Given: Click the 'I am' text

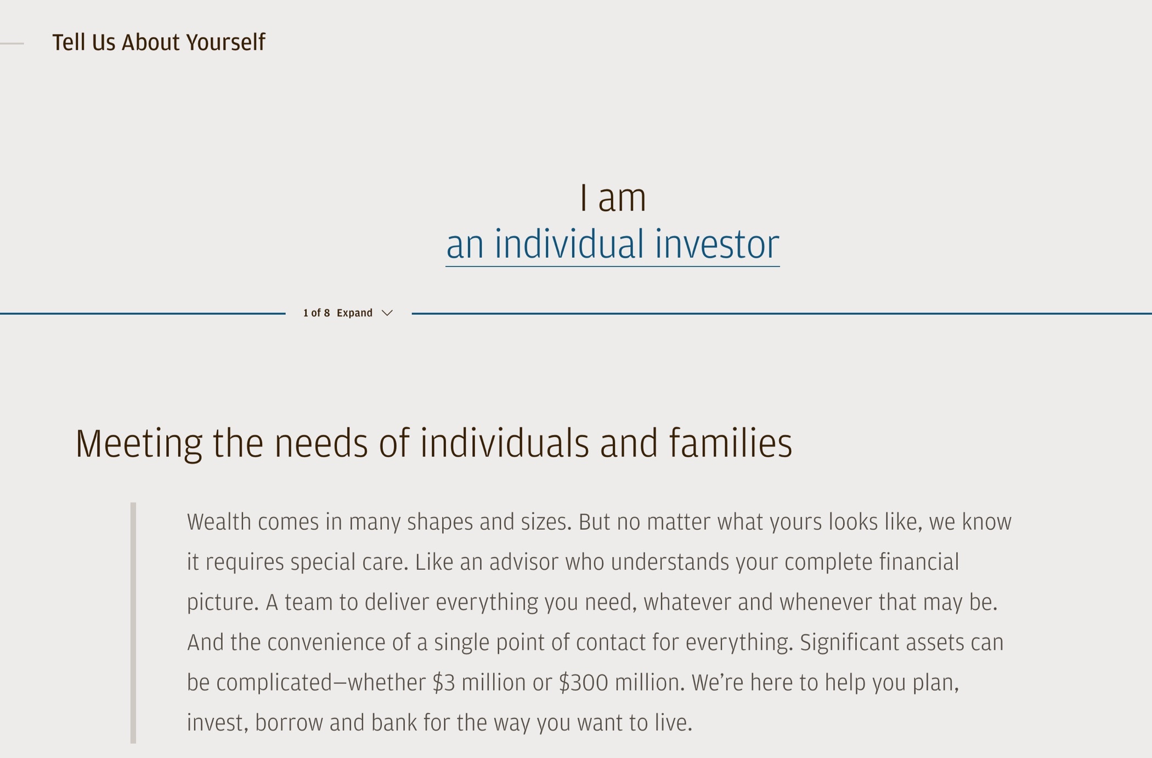Looking at the screenshot, I should click(613, 198).
